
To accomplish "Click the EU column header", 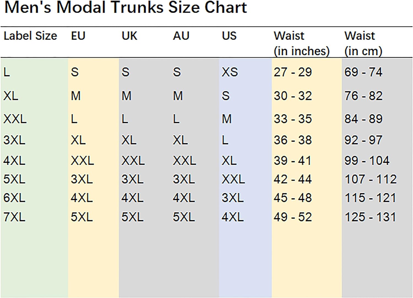I will tap(78, 36).
